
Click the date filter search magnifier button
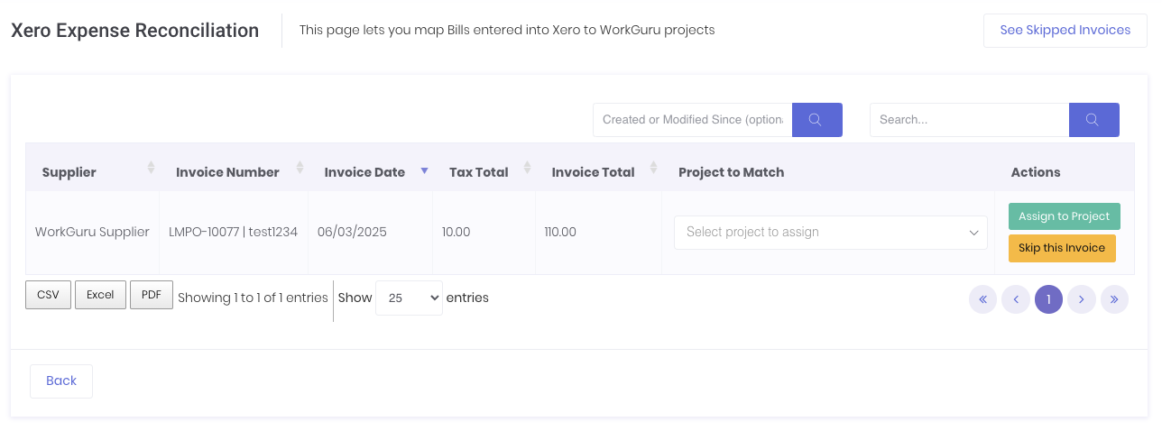(817, 120)
